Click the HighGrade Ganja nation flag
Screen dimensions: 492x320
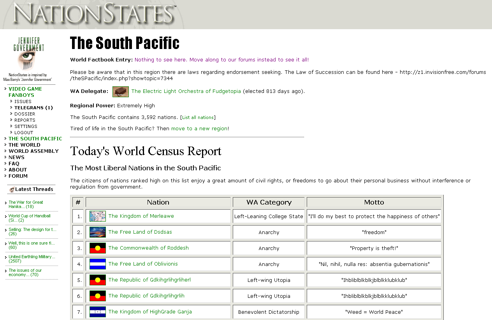98,312
